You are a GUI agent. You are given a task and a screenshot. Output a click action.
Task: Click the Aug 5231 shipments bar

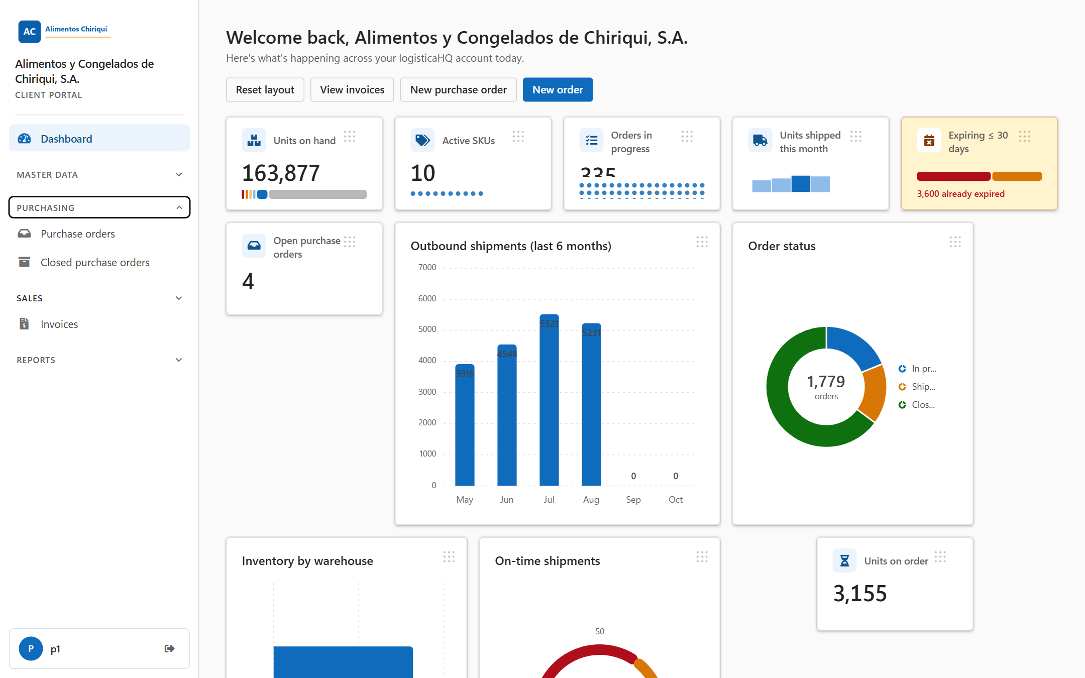coord(591,405)
